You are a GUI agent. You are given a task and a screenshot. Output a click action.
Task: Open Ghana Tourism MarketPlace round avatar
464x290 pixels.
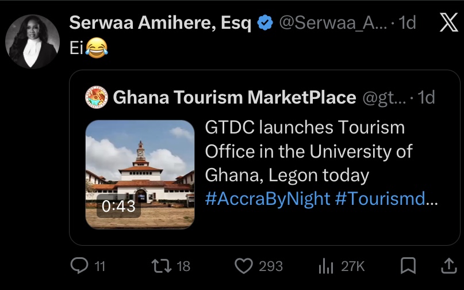coord(97,98)
